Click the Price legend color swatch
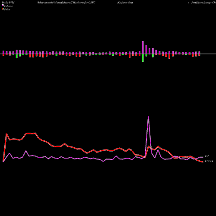This screenshot has width=216, height=216. [x=3, y=9]
